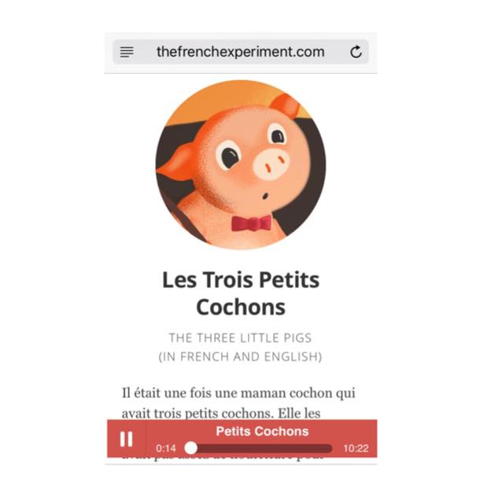
Task: Click the Les Trois Petits Cochons heading
Action: [241, 293]
